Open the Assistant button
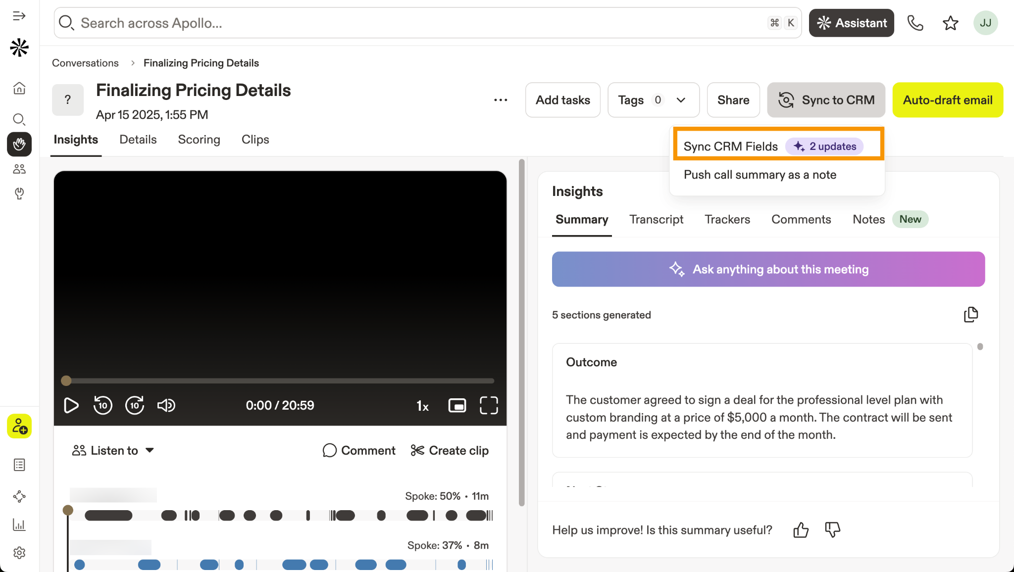 852,23
